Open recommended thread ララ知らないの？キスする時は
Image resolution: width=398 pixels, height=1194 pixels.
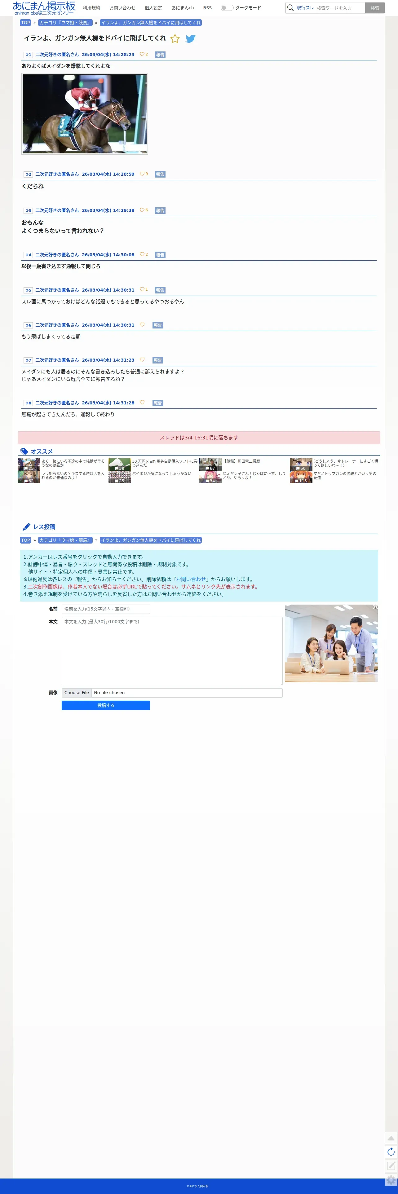click(73, 476)
